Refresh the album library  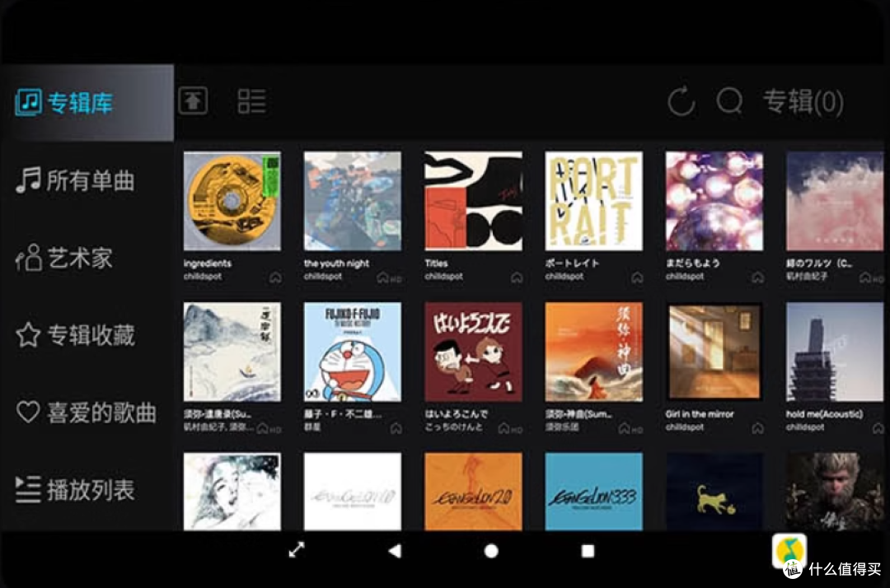click(x=682, y=101)
